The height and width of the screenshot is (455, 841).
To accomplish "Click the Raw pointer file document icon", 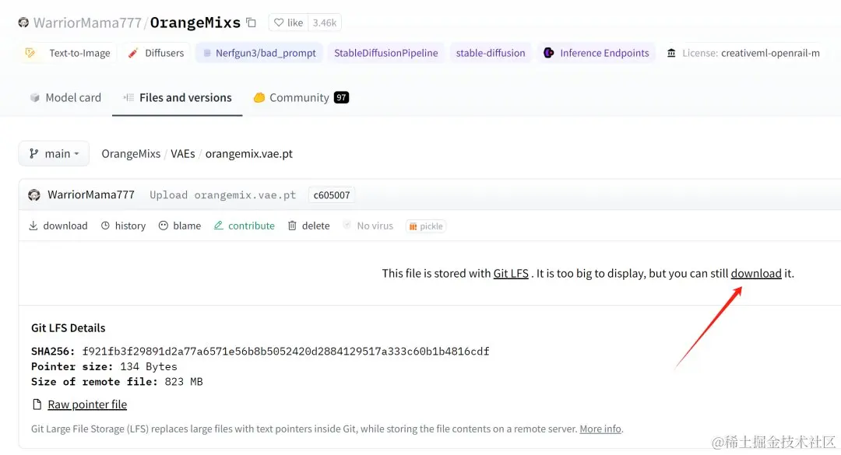I will (x=37, y=404).
